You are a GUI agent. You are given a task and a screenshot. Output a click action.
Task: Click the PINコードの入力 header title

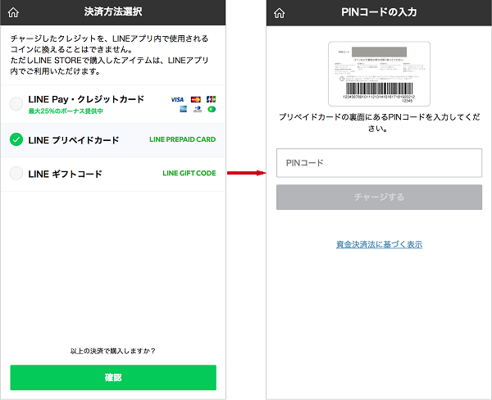(379, 12)
